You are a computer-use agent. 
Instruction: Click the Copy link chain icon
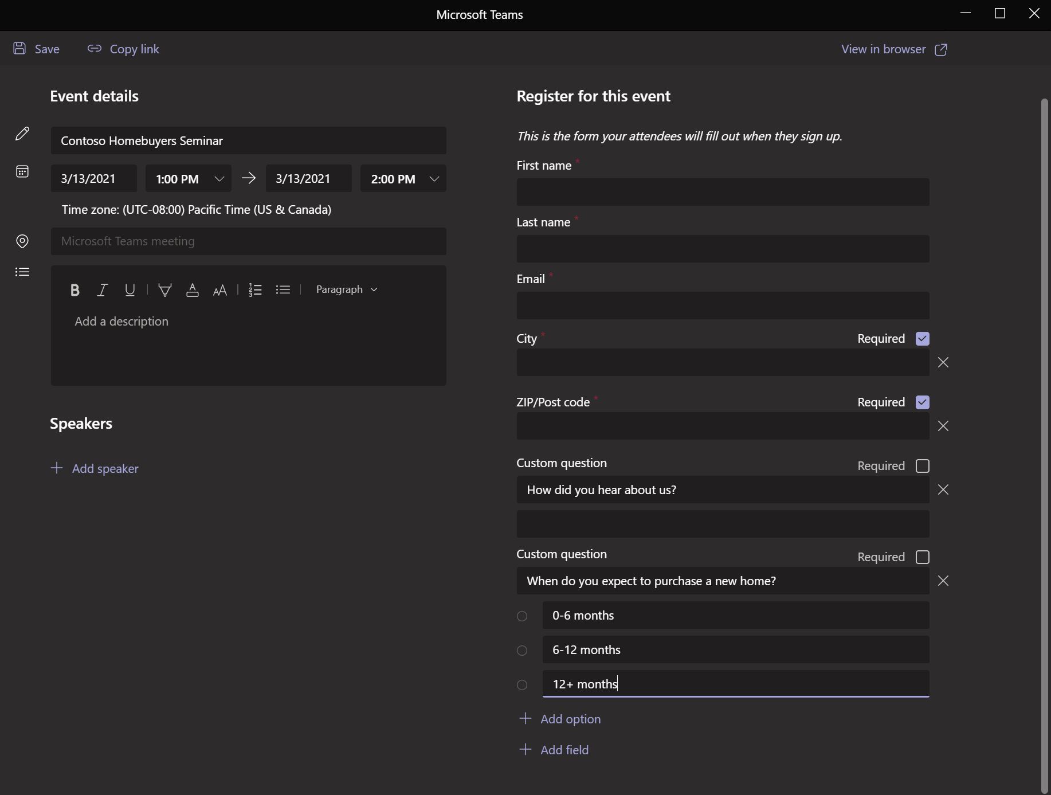[x=95, y=49]
